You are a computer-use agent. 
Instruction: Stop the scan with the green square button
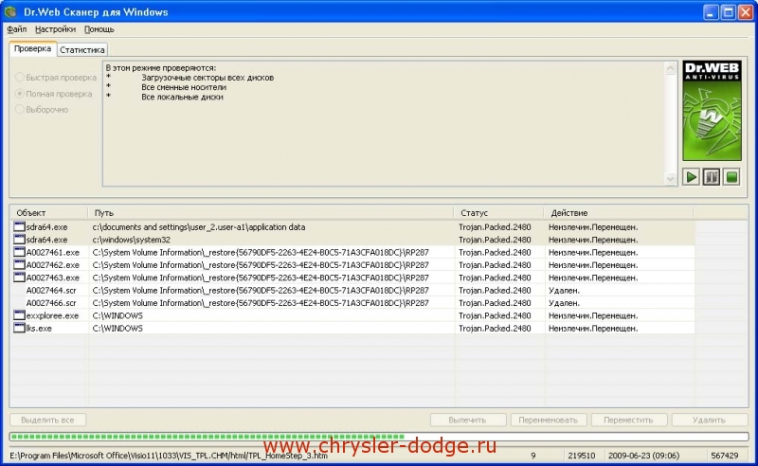731,177
